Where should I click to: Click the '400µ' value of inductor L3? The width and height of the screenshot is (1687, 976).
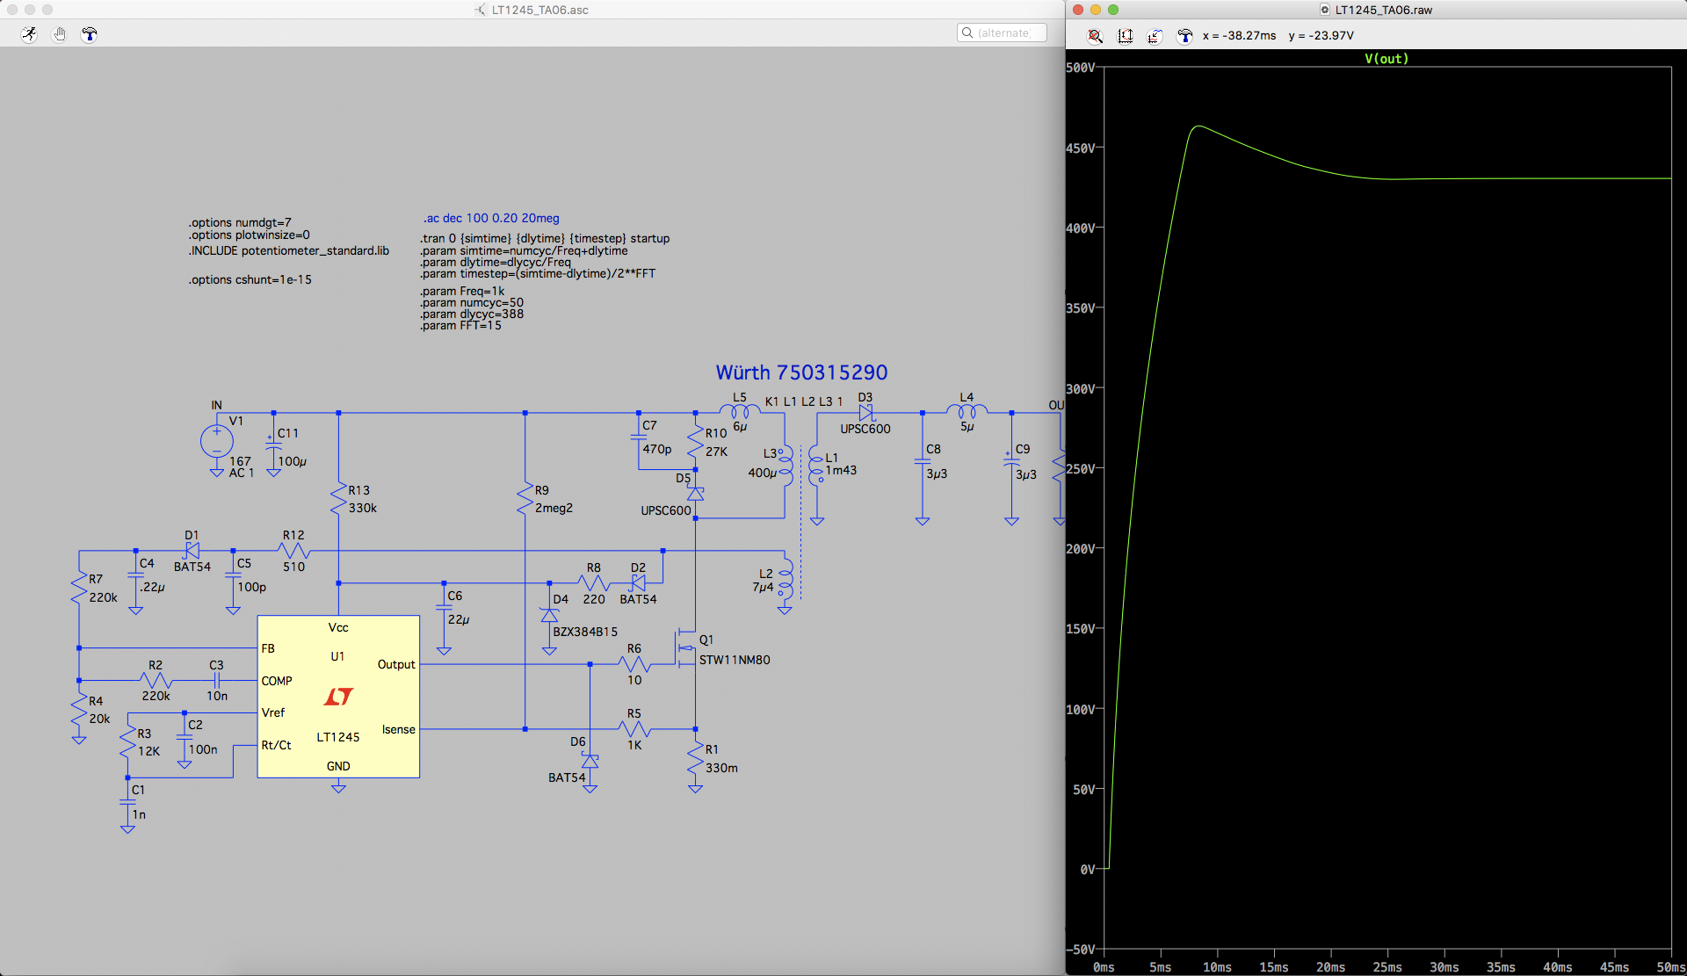[763, 473]
